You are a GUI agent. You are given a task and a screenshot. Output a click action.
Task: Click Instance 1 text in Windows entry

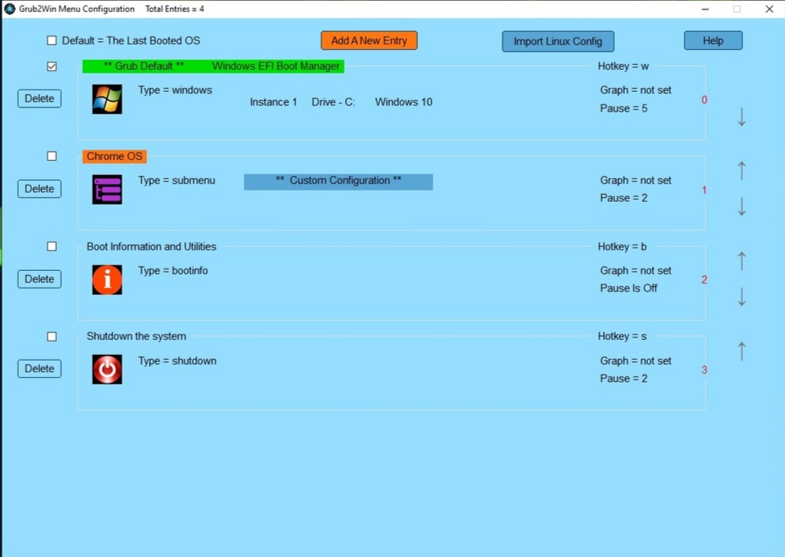tap(273, 102)
